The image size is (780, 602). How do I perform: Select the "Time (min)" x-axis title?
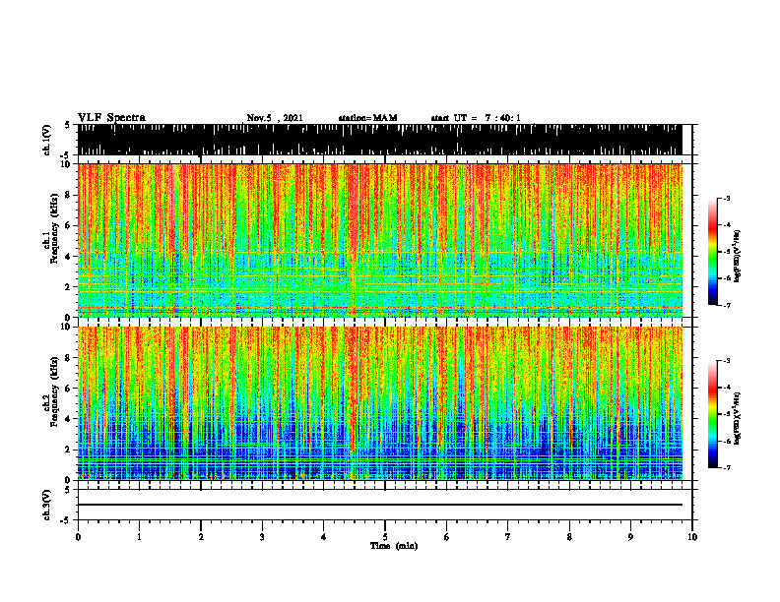click(x=394, y=546)
